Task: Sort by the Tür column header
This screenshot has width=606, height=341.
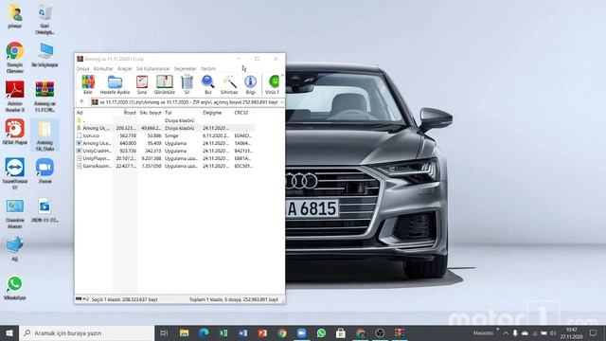Action: [182, 113]
